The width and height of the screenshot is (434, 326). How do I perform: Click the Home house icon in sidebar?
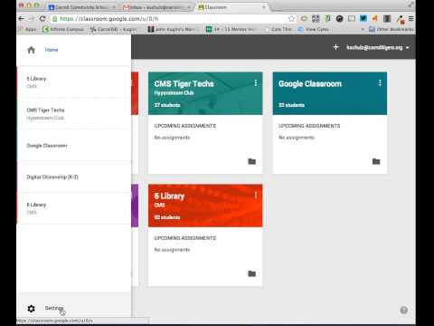[x=31, y=50]
